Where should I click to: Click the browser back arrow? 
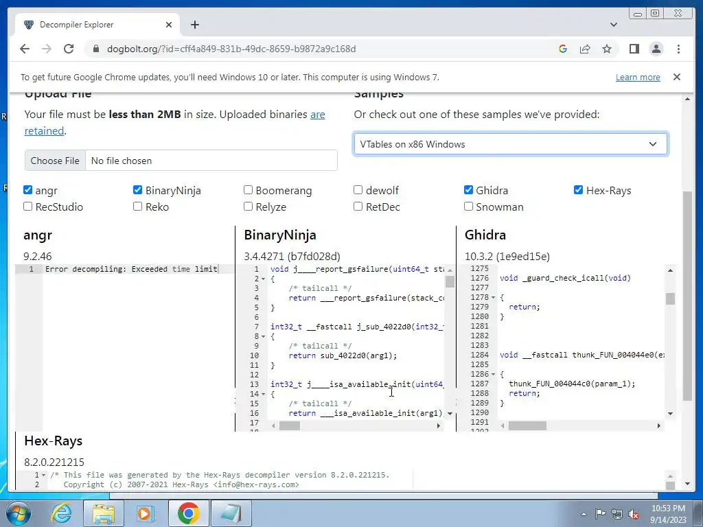coord(25,49)
